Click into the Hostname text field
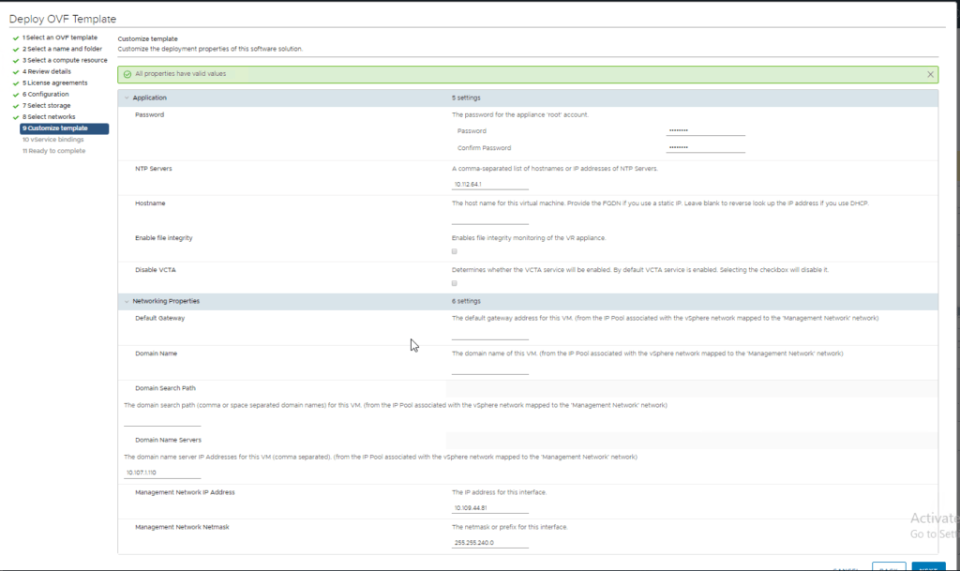 [489, 218]
